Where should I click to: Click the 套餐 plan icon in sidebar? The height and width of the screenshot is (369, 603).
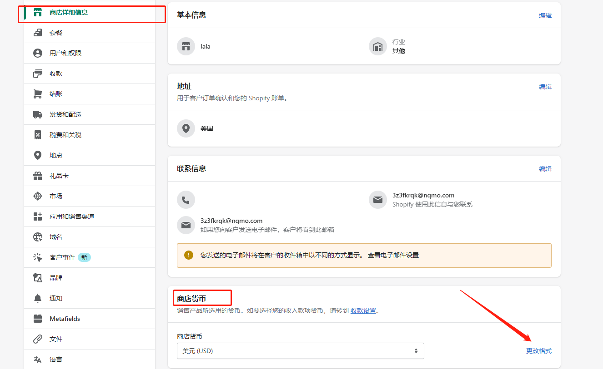tap(38, 33)
